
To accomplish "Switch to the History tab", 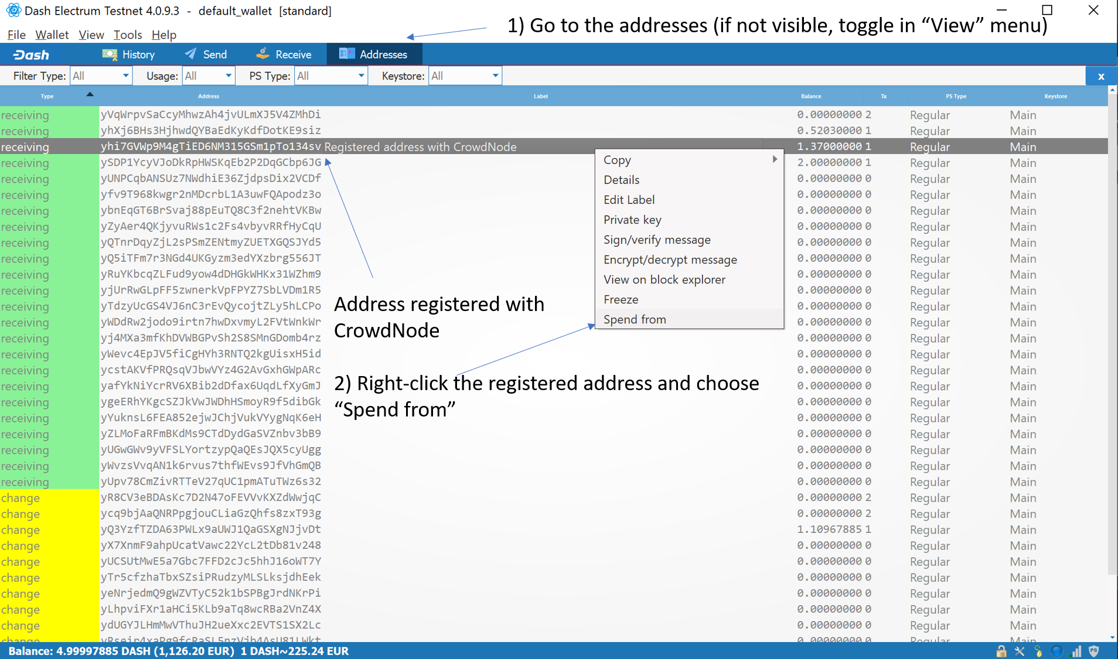I will [x=128, y=54].
